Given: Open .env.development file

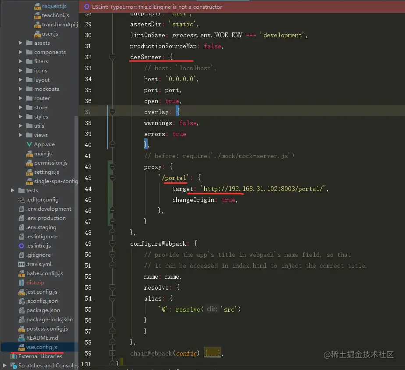Looking at the screenshot, I should coord(49,209).
